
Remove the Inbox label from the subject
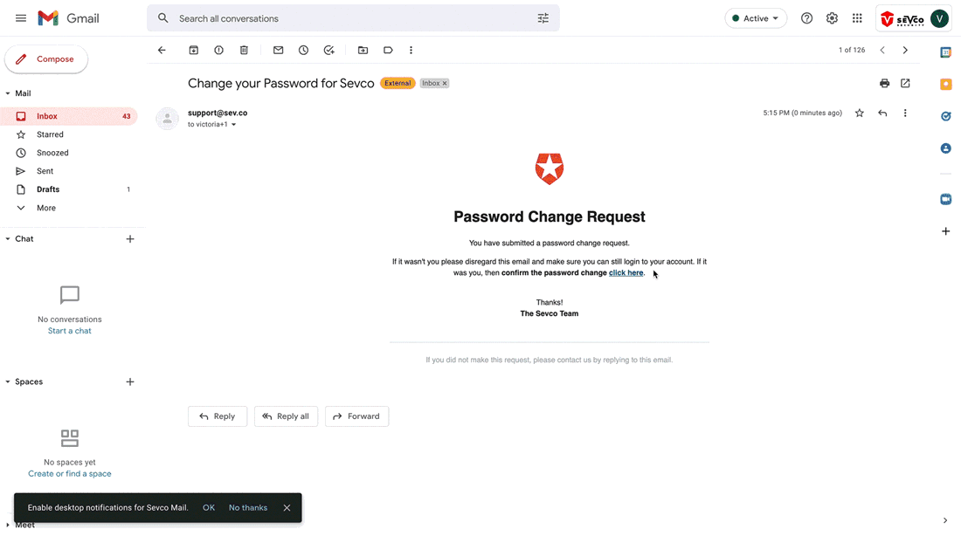[445, 83]
